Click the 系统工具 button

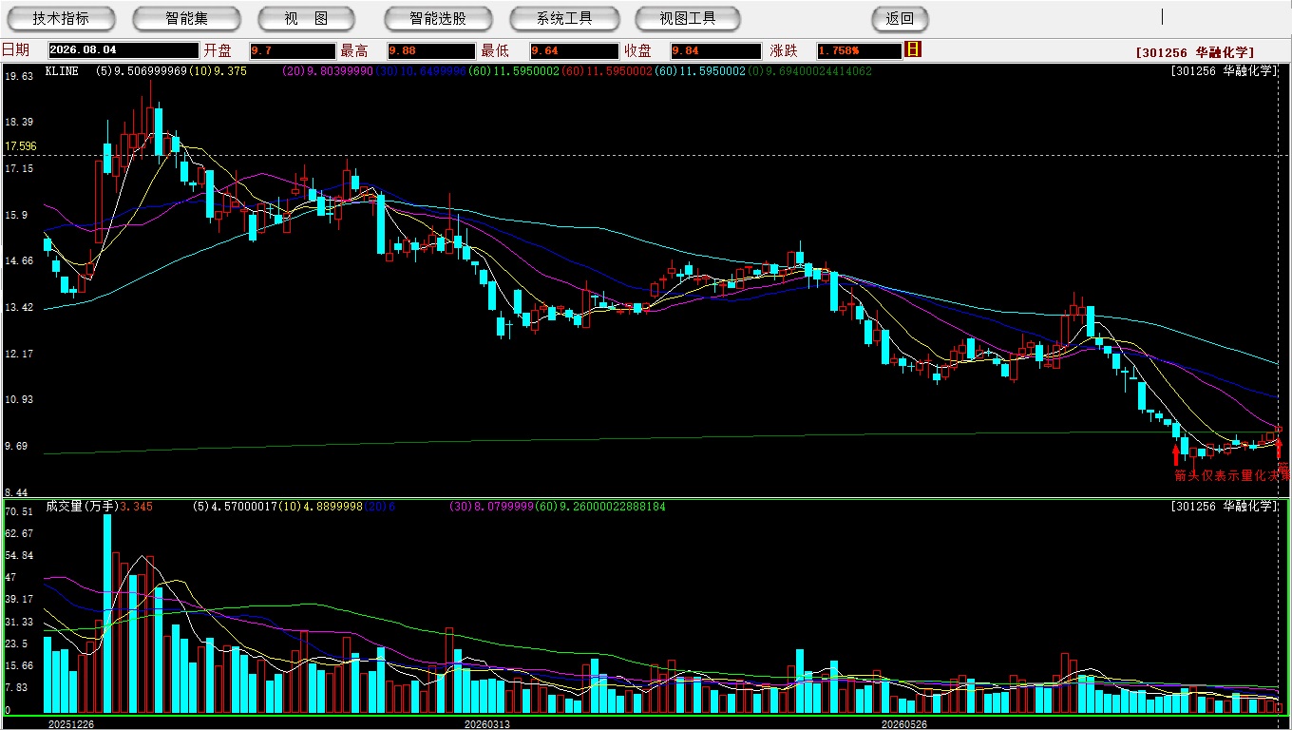[x=564, y=18]
